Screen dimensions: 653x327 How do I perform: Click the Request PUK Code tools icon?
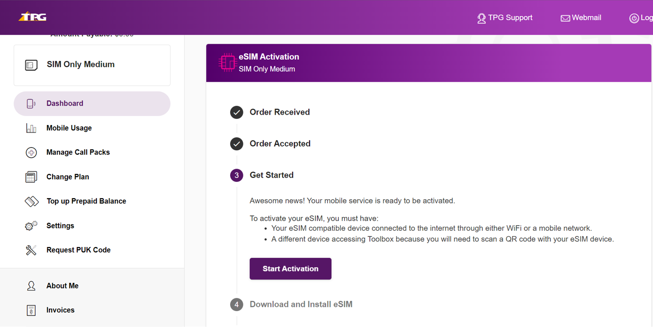point(31,250)
